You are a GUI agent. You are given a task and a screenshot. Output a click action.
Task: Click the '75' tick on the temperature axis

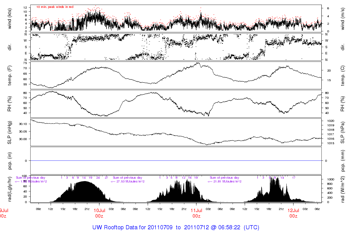click(25, 63)
